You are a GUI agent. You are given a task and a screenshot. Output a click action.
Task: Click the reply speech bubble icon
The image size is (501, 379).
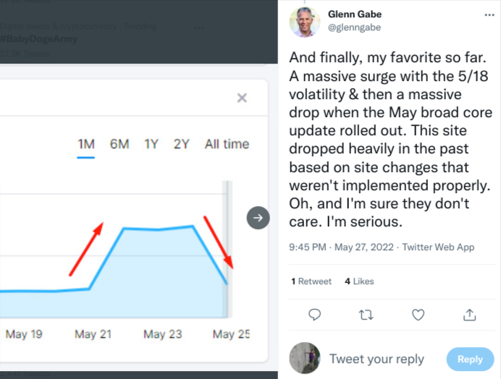(314, 315)
